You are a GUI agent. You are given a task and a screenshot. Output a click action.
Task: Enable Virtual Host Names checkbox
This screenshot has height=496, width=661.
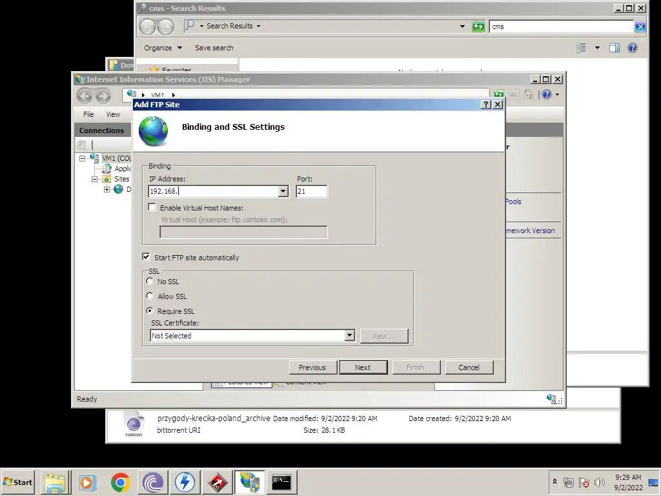(x=152, y=207)
